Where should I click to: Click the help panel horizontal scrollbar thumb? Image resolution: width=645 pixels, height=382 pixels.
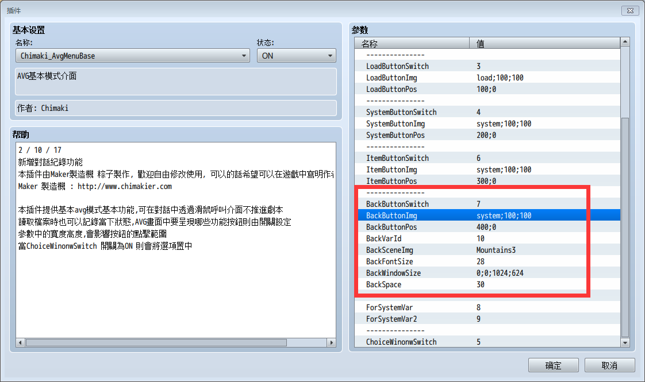(156, 342)
